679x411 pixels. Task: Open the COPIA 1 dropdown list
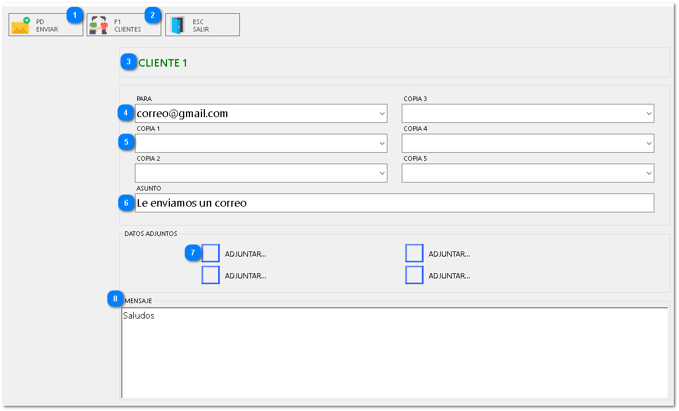tap(382, 144)
